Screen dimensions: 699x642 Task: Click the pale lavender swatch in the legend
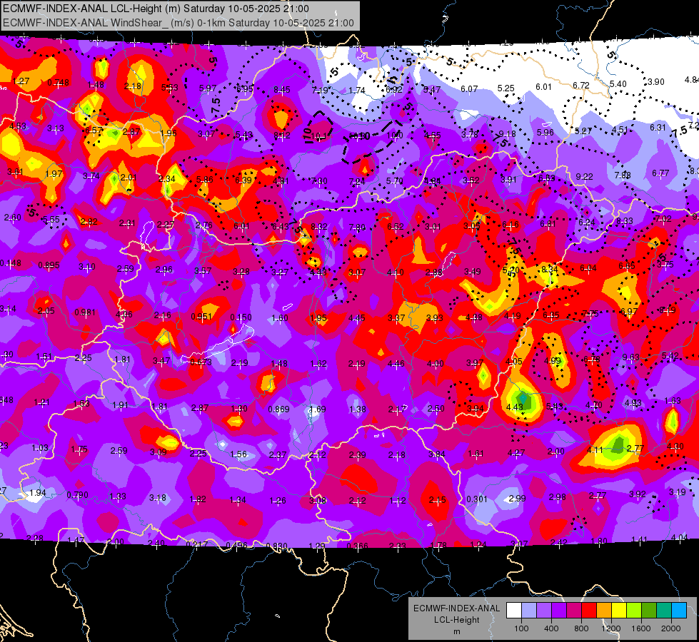coord(529,611)
